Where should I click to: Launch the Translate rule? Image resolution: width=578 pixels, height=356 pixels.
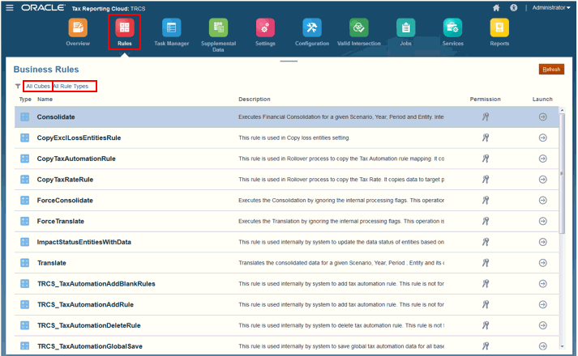tap(542, 263)
